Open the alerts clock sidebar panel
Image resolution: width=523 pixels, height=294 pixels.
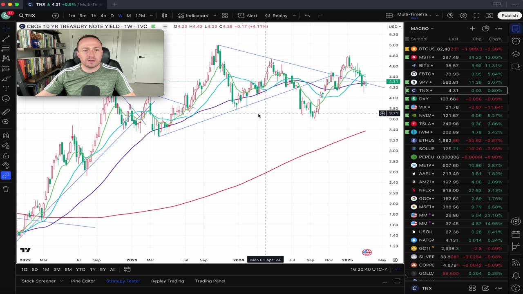[x=516, y=41]
